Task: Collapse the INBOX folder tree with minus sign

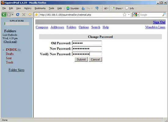Action: (x=3, y=50)
